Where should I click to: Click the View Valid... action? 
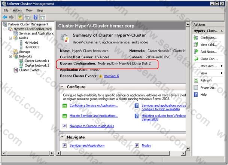click(209, 45)
